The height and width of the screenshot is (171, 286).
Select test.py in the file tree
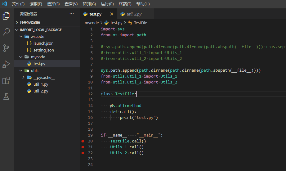click(47, 64)
